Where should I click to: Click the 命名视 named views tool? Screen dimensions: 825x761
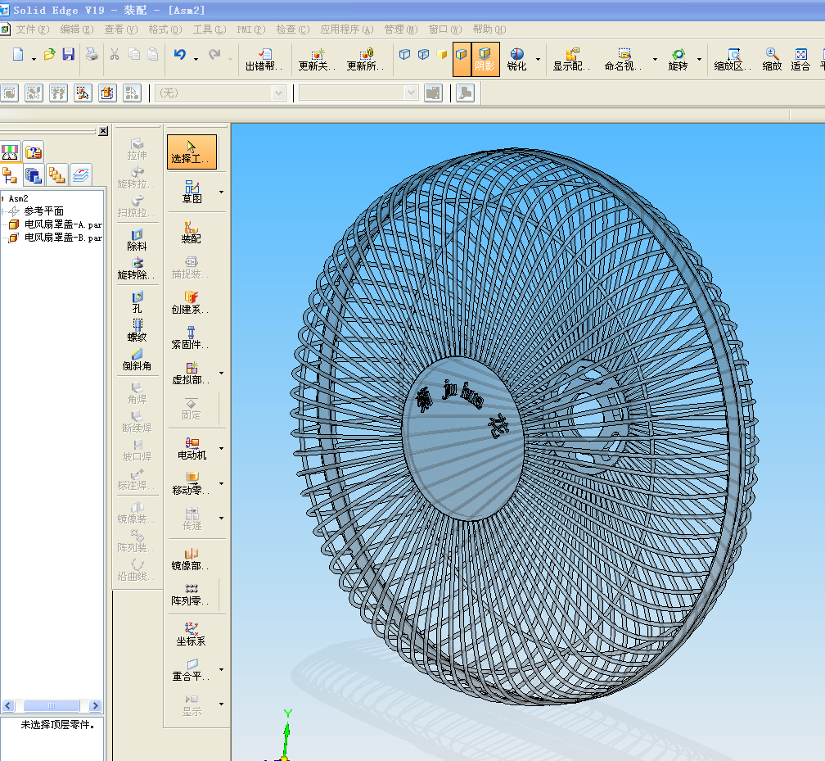coord(623,60)
